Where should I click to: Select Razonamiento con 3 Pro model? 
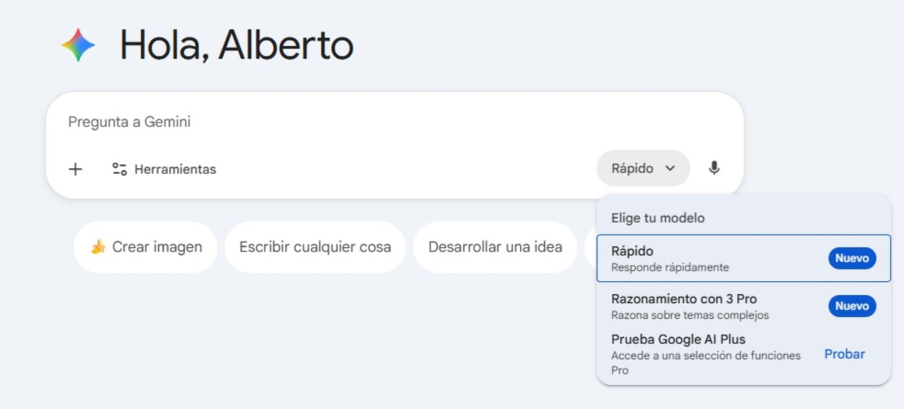coord(684,299)
